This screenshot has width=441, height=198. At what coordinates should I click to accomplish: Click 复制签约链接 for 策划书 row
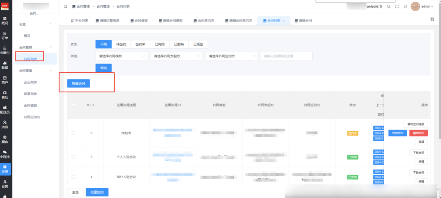[416, 124]
